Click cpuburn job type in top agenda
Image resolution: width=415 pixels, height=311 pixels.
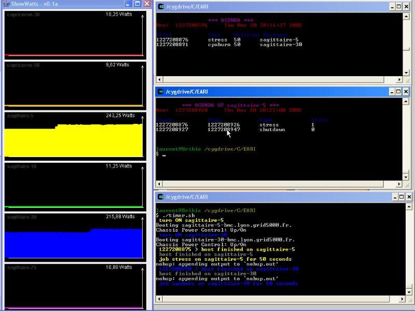click(x=219, y=45)
